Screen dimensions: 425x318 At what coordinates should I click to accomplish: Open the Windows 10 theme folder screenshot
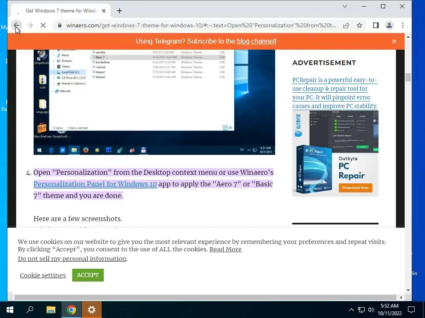[154, 102]
